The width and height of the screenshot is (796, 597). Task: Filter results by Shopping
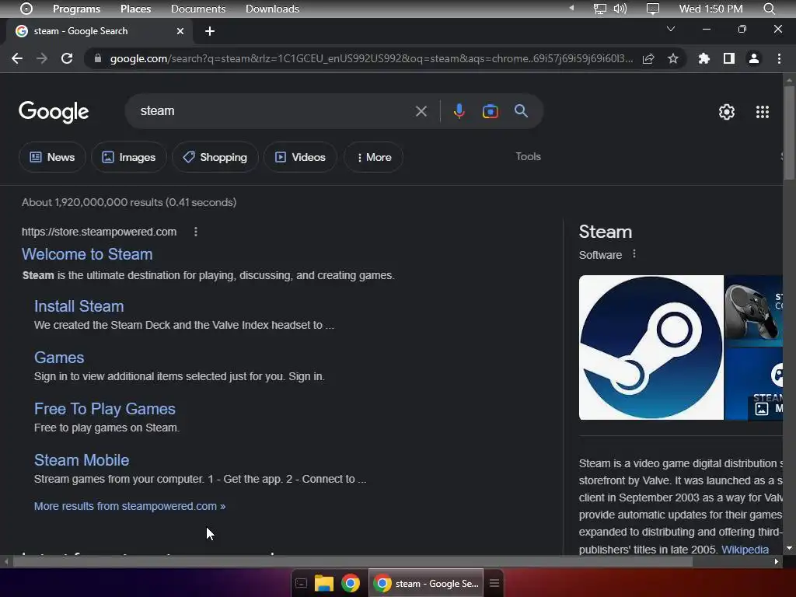pyautogui.click(x=215, y=157)
